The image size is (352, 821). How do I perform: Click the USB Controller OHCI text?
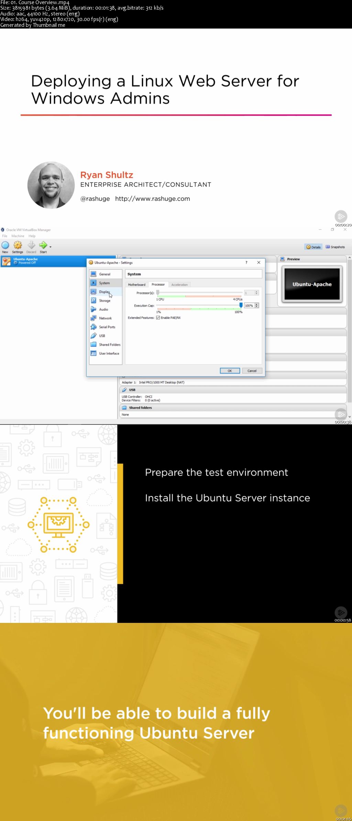click(x=137, y=397)
